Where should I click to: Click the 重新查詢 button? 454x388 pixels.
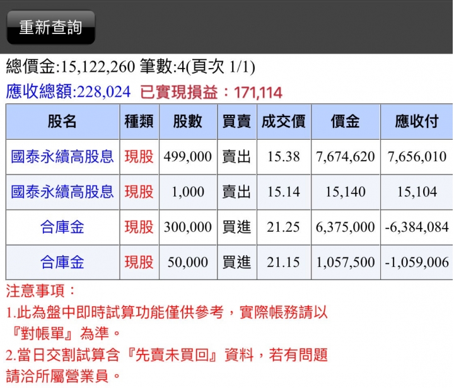click(x=50, y=28)
